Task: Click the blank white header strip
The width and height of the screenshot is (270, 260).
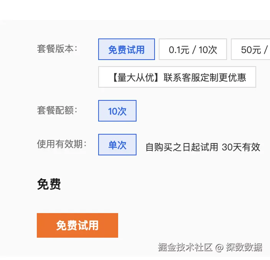Action: [x=135, y=10]
